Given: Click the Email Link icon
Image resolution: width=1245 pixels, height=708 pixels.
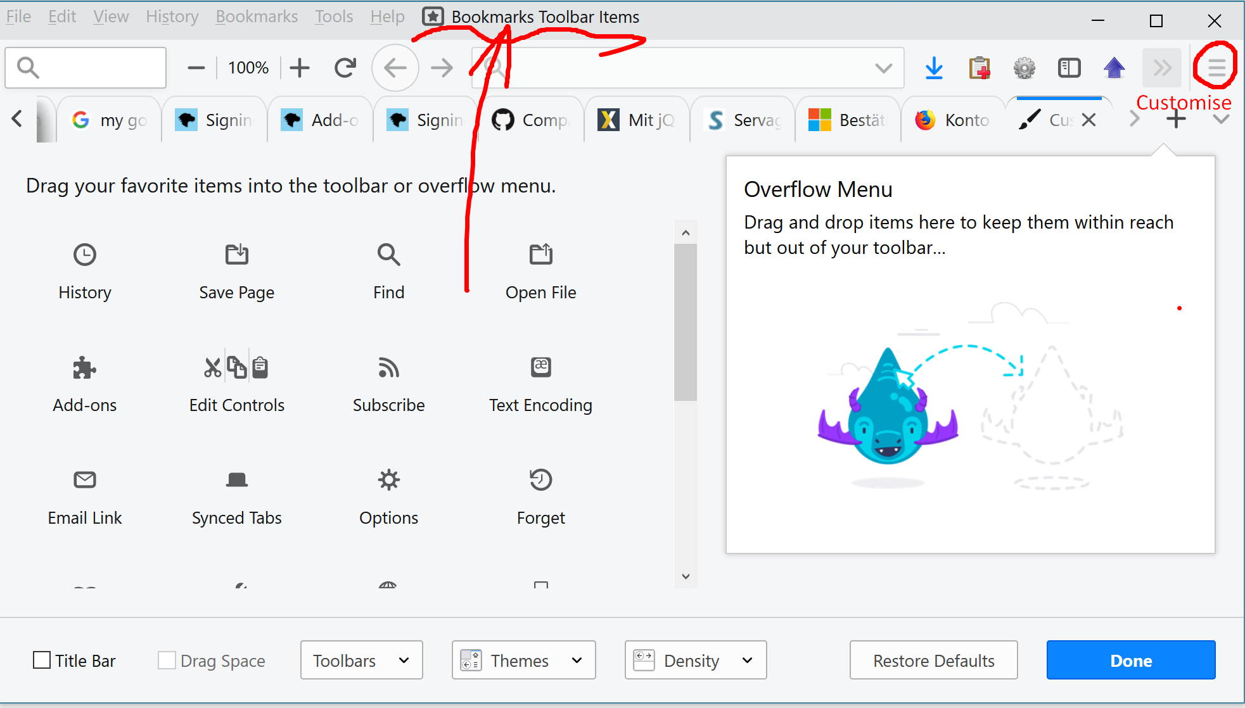Looking at the screenshot, I should tap(84, 479).
